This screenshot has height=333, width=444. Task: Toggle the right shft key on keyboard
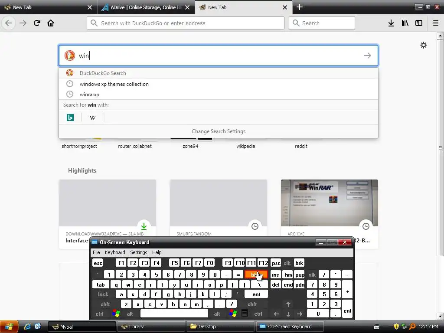tap(252, 304)
